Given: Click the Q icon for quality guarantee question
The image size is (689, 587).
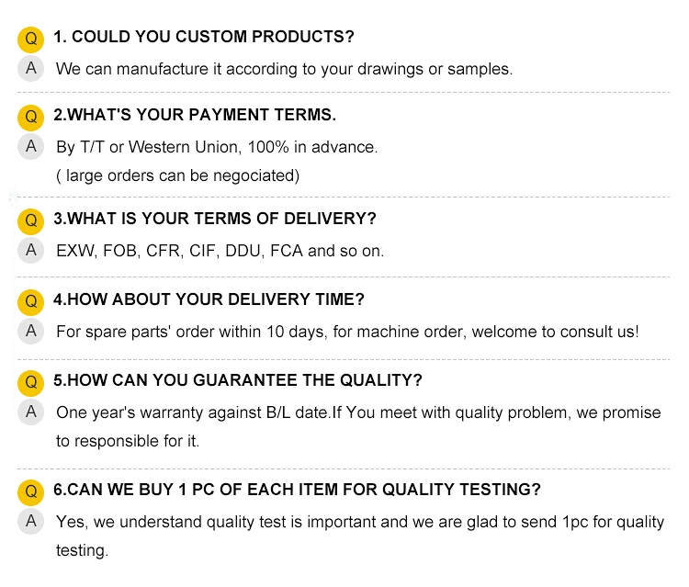Looking at the screenshot, I should click(31, 382).
